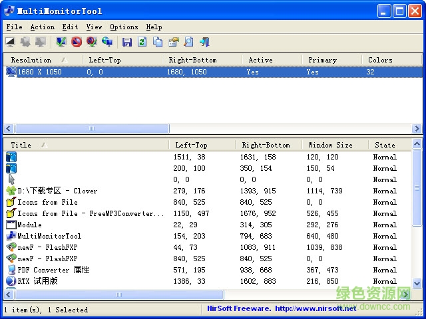Image resolution: width=426 pixels, height=319 pixels.
Task: Click the Set As Primary Monitor icon
Action: [107, 43]
